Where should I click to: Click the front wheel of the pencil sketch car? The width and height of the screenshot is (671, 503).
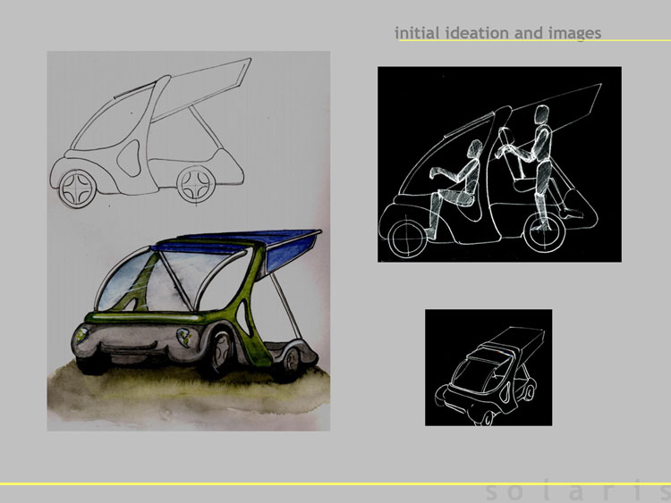[x=78, y=189]
